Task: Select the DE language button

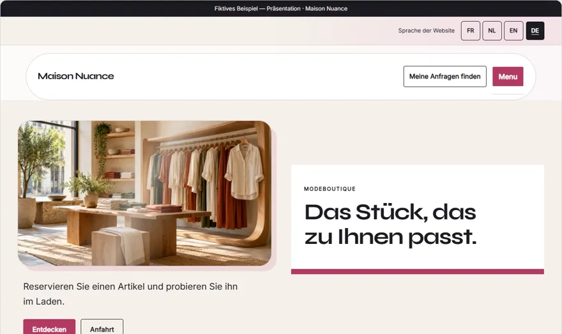Action: (535, 31)
